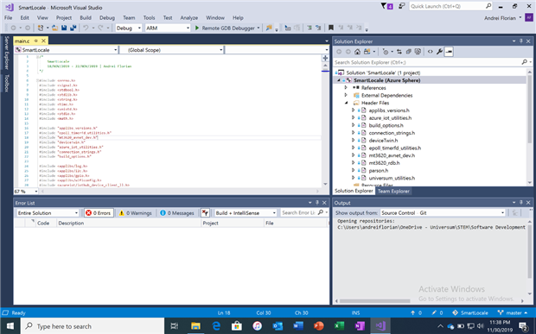Expand the External Dependencies node

tap(346, 95)
